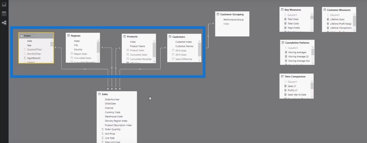The height and width of the screenshot is (143, 367).
Task: Click calculated column icon beside Region Sales
Action: (x=72, y=54)
